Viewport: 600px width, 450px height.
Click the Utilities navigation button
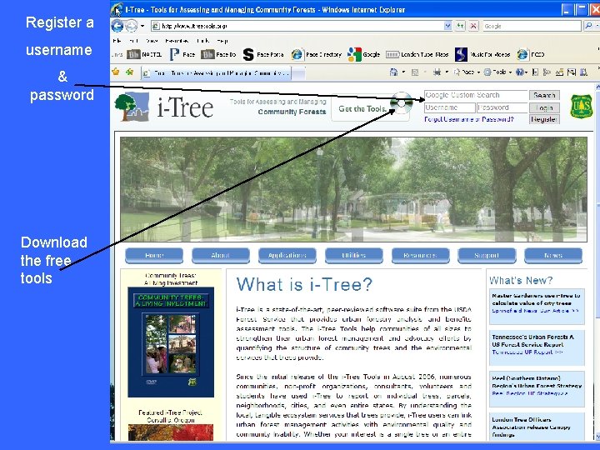(x=353, y=255)
